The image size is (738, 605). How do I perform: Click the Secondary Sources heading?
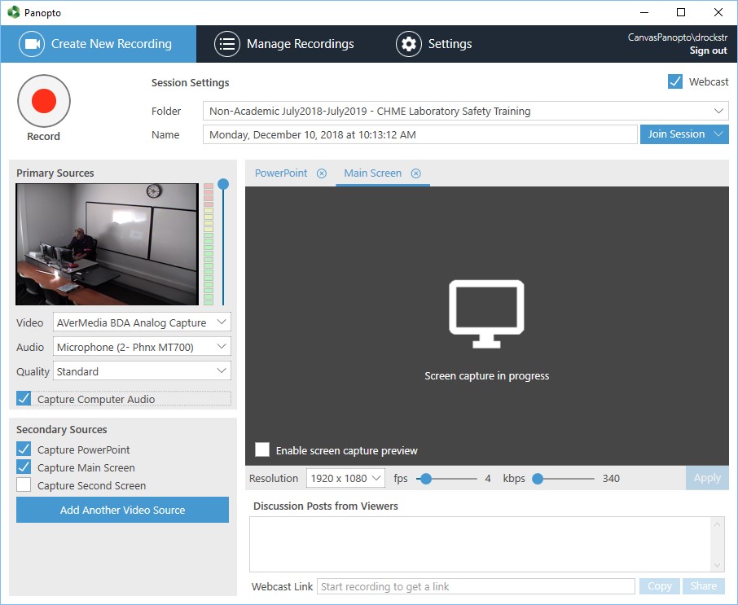point(62,429)
